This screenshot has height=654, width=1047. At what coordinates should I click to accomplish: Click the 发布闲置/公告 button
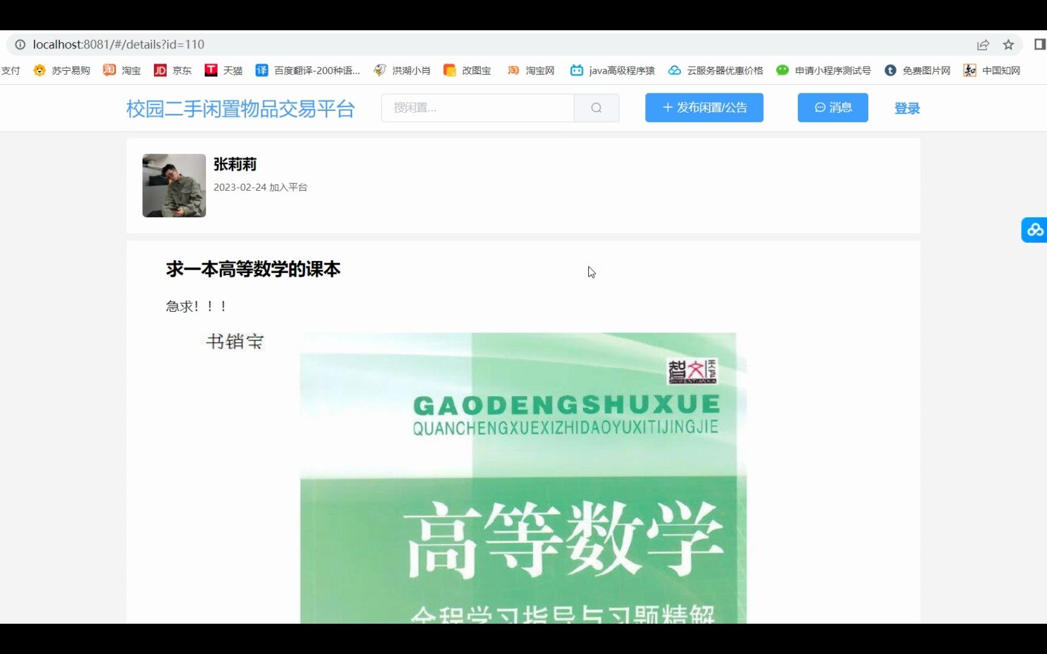(704, 108)
